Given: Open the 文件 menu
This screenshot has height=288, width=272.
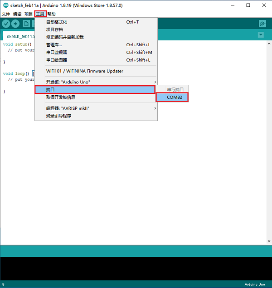Looking at the screenshot, I should (x=6, y=14).
